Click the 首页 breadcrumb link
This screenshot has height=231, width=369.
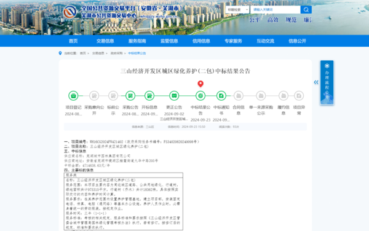[x=82, y=53]
